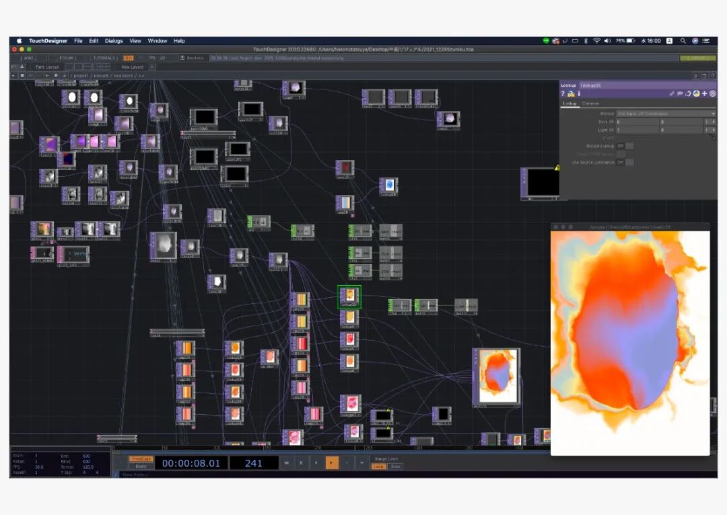
Task: Click the frame number 241 field
Action: [254, 463]
